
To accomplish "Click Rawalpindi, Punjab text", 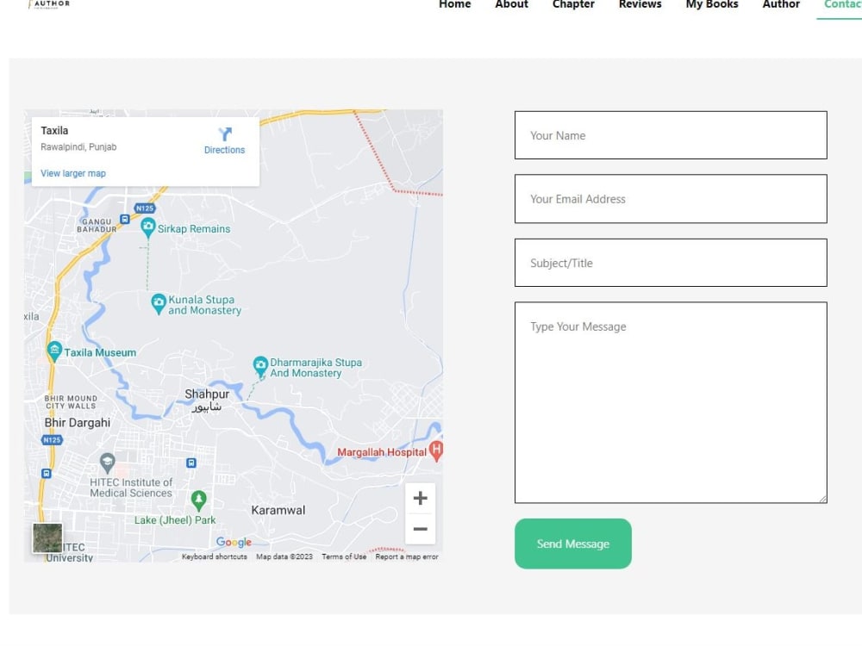I will pyautogui.click(x=78, y=147).
